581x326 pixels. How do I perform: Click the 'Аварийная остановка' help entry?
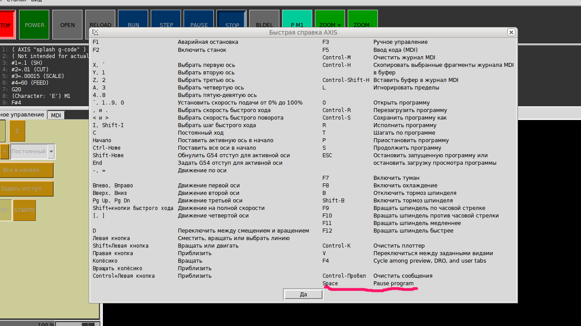pos(208,42)
